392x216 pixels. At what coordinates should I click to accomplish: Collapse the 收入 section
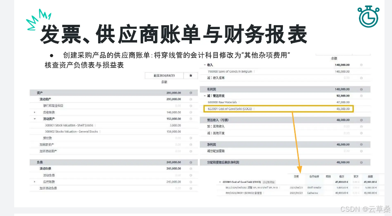point(205,65)
